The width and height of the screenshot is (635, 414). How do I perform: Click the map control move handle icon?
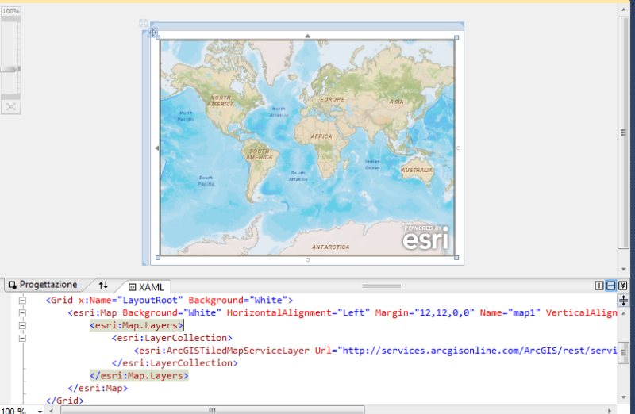[x=152, y=33]
